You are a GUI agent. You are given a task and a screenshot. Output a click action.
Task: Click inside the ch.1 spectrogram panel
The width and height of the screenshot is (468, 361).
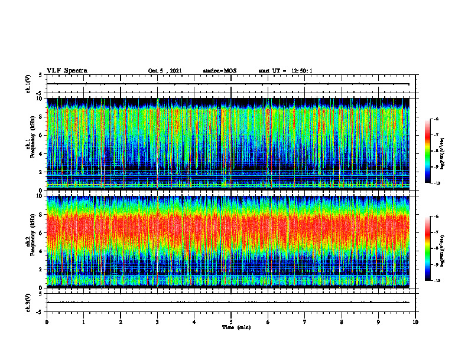tap(228, 144)
